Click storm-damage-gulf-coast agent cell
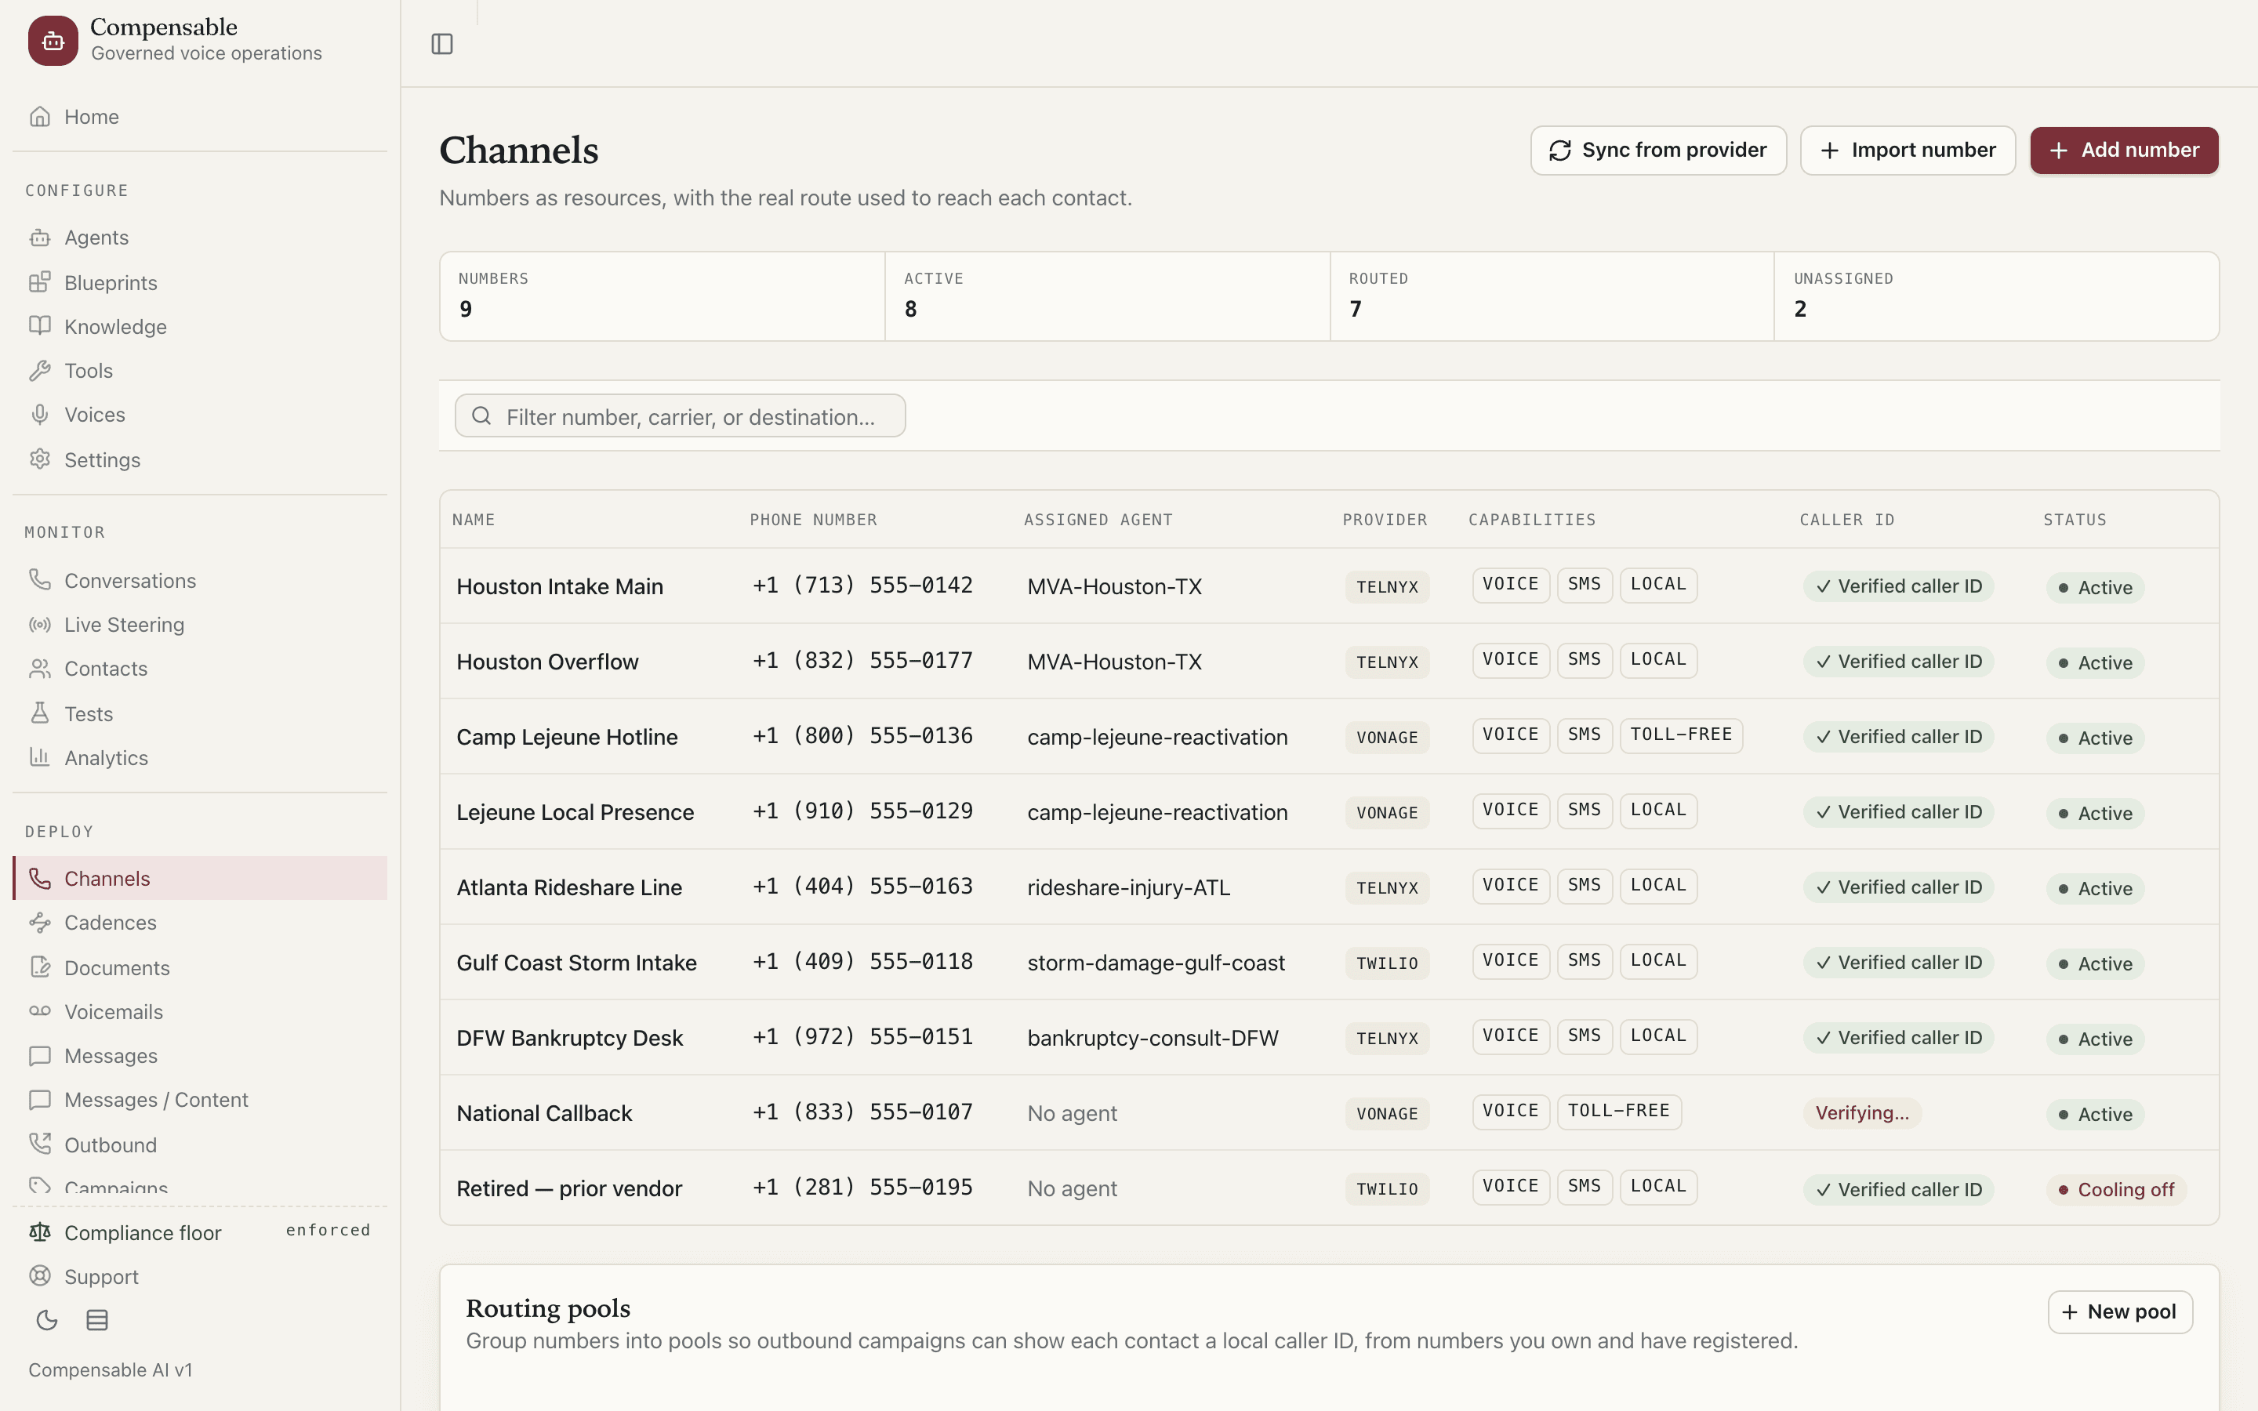The width and height of the screenshot is (2258, 1411). 1156,962
